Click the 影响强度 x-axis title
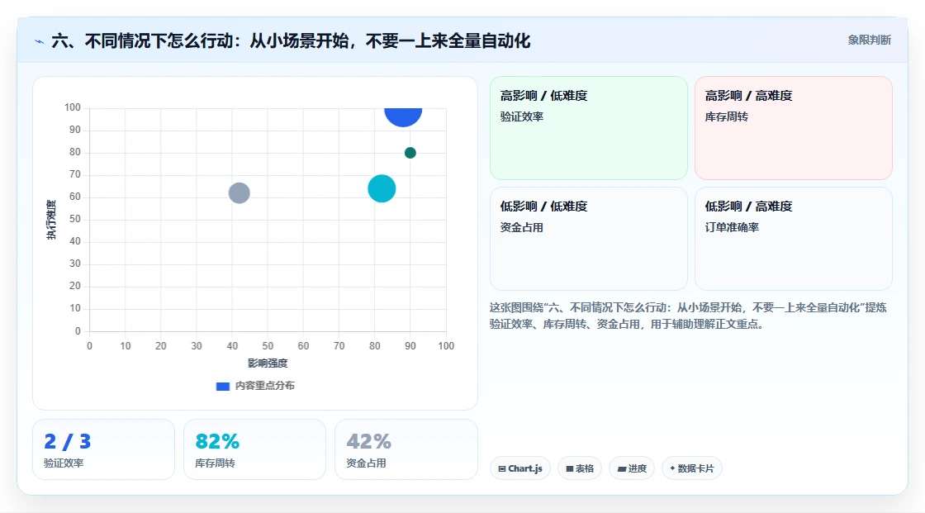Screen dimensions: 925x513 pos(268,363)
